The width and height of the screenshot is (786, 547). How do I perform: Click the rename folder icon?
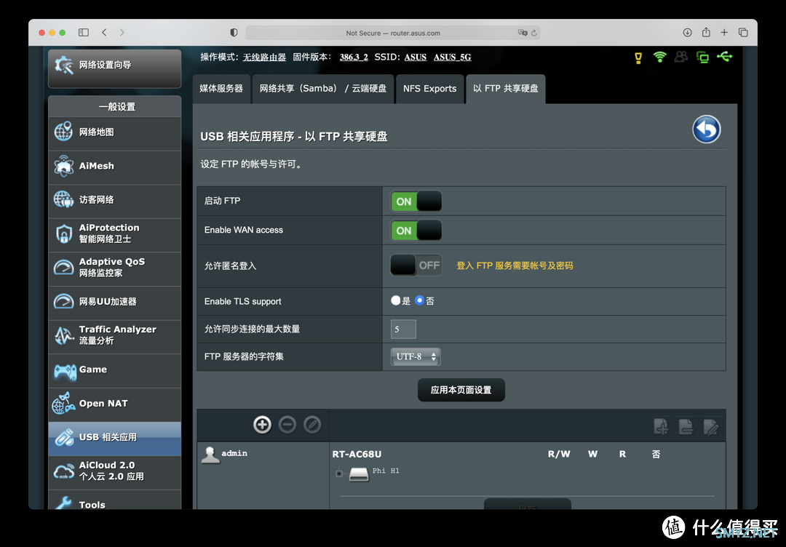click(x=711, y=426)
